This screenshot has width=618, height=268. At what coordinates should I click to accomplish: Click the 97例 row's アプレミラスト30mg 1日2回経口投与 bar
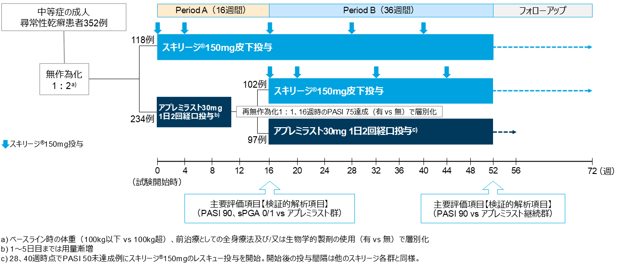[x=381, y=132]
